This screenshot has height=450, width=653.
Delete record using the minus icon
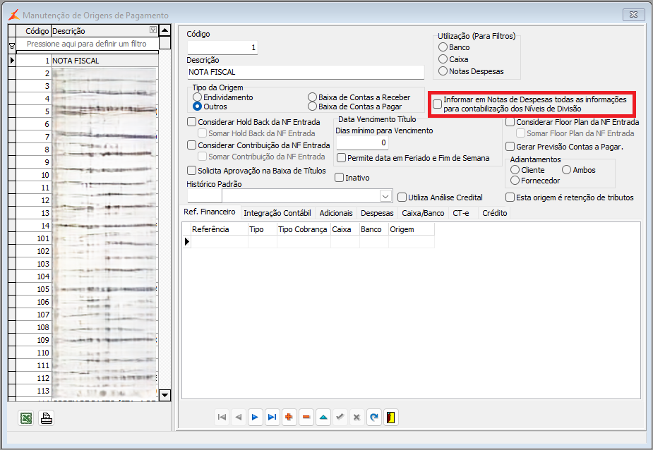pos(306,417)
